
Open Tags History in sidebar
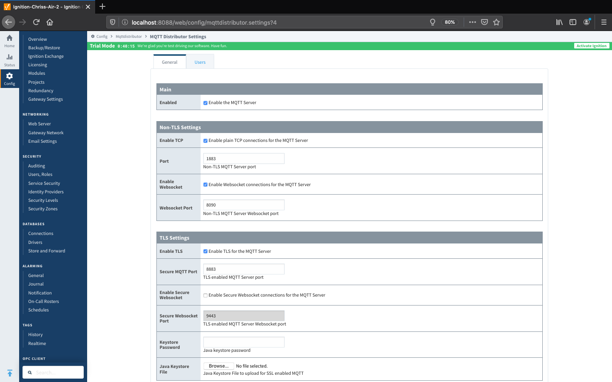(x=35, y=334)
